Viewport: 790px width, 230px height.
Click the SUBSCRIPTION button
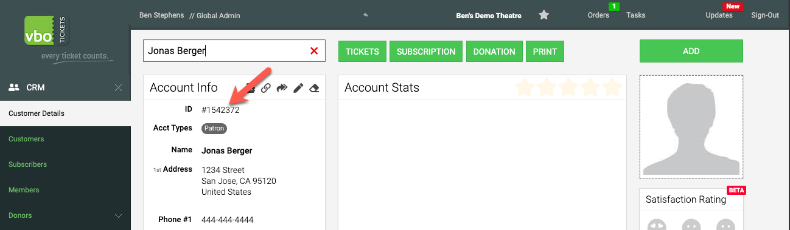point(426,52)
